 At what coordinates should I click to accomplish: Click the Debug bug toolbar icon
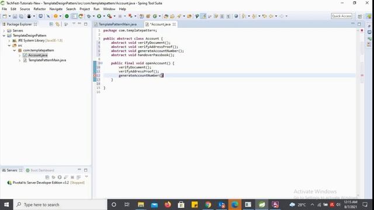pos(89,16)
